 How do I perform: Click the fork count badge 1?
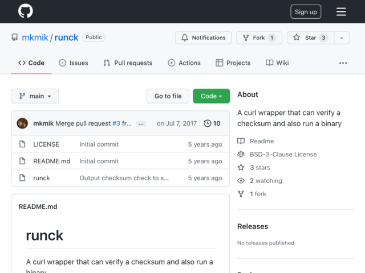pos(271,38)
